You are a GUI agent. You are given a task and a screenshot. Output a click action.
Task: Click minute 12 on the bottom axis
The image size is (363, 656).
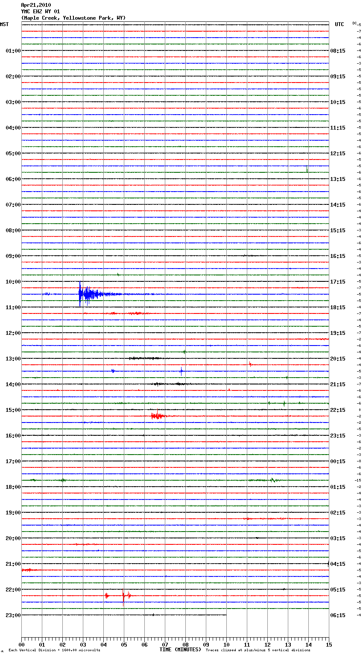pyautogui.click(x=267, y=644)
